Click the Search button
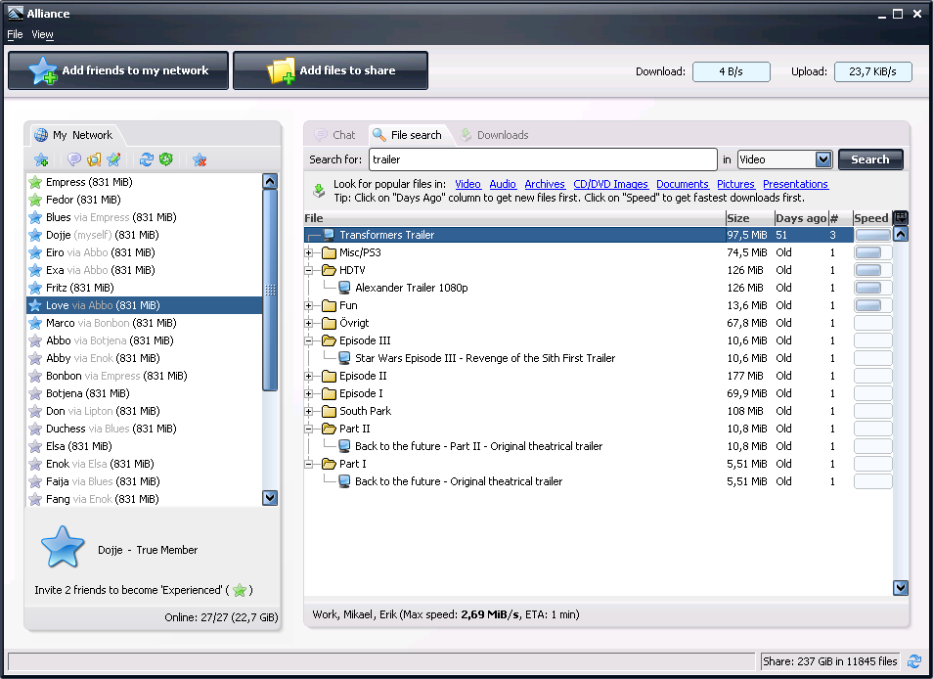The width and height of the screenshot is (933, 679). (869, 159)
